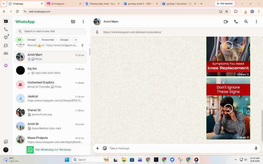Viewport: 263px width, 164px height.
Task: Open the emoji and sticker picker
Action: point(105,148)
